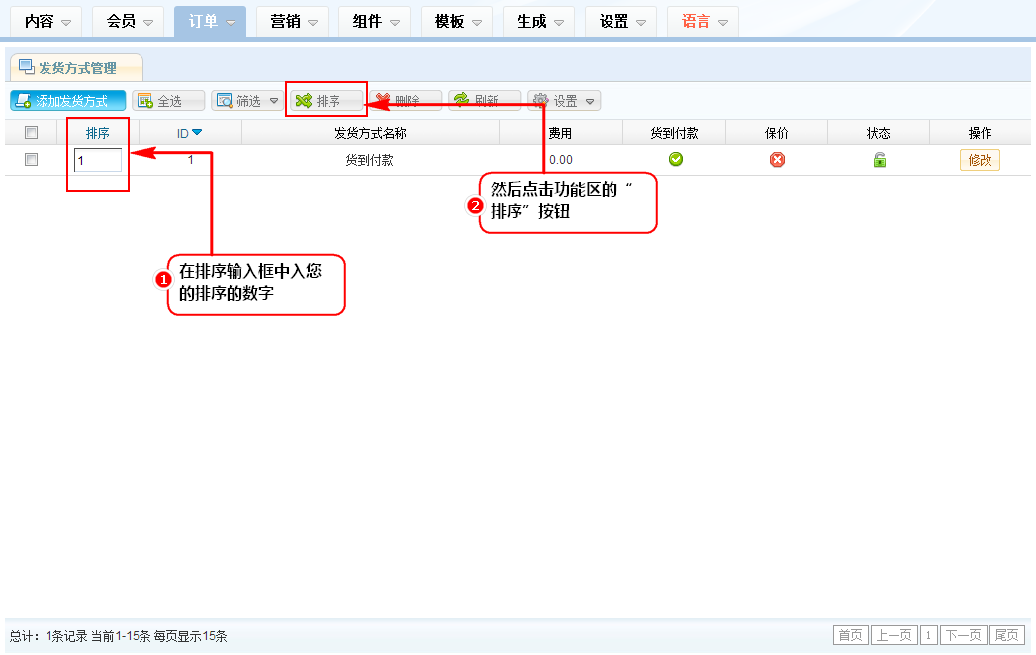Click the 删除 delete toolbar button
Screen dimensions: 1036x655
[405, 101]
